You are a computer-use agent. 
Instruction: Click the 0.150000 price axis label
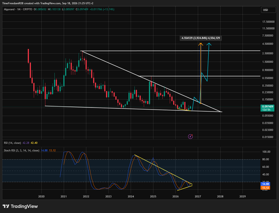pos(268,99)
